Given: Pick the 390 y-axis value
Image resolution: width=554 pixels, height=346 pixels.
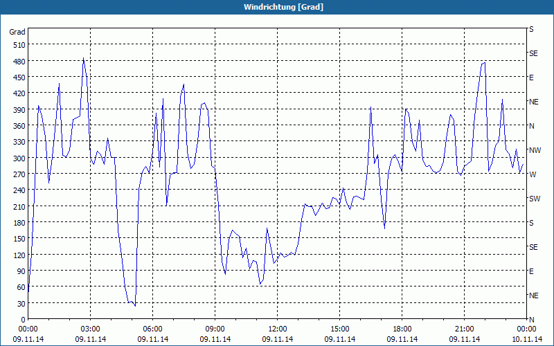Looking at the screenshot, I should click(19, 110).
